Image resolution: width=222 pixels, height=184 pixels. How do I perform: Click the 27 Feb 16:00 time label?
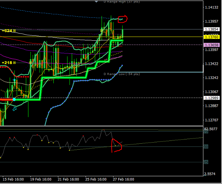[x=124, y=179]
